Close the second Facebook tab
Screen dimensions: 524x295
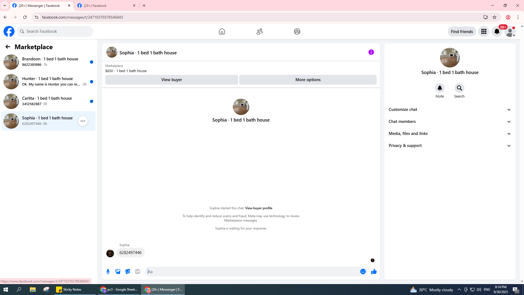coord(134,5)
